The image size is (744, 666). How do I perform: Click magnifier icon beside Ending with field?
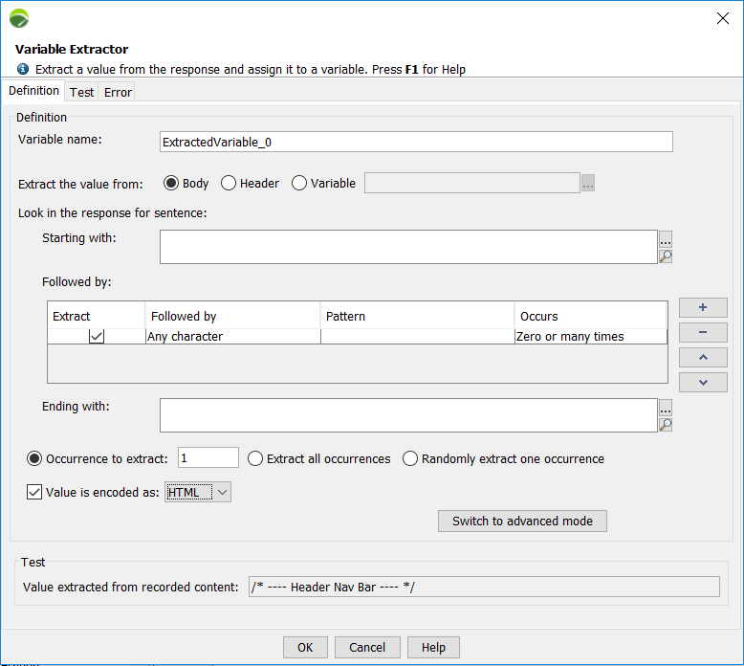point(666,424)
